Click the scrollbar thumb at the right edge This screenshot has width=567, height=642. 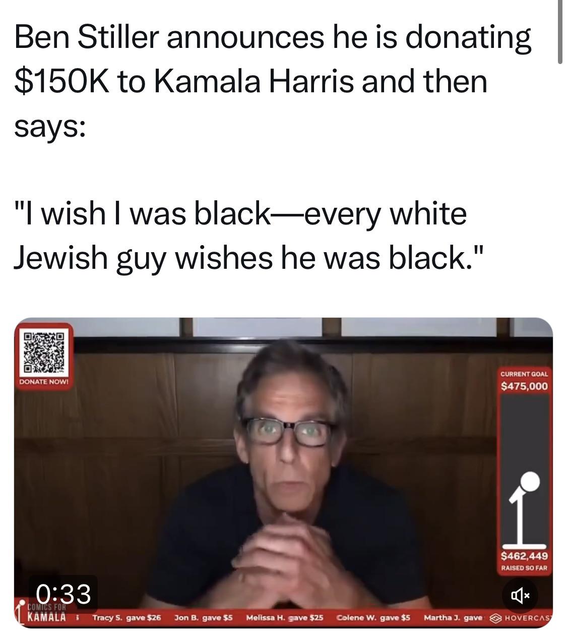pos(560,31)
